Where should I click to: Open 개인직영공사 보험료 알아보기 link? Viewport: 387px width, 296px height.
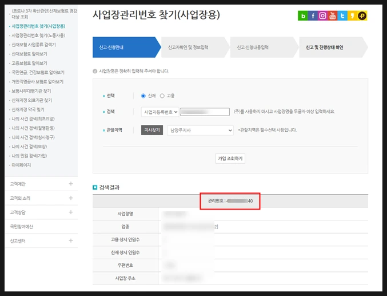click(38, 82)
